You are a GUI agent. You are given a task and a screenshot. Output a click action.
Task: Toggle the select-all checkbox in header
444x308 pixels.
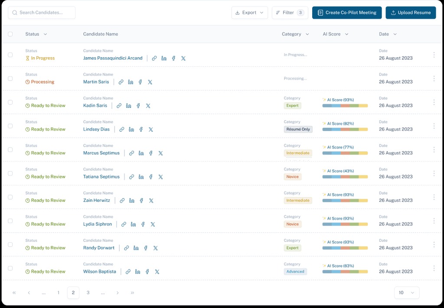(x=10, y=34)
